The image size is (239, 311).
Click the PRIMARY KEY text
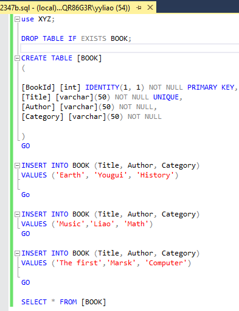(x=211, y=87)
